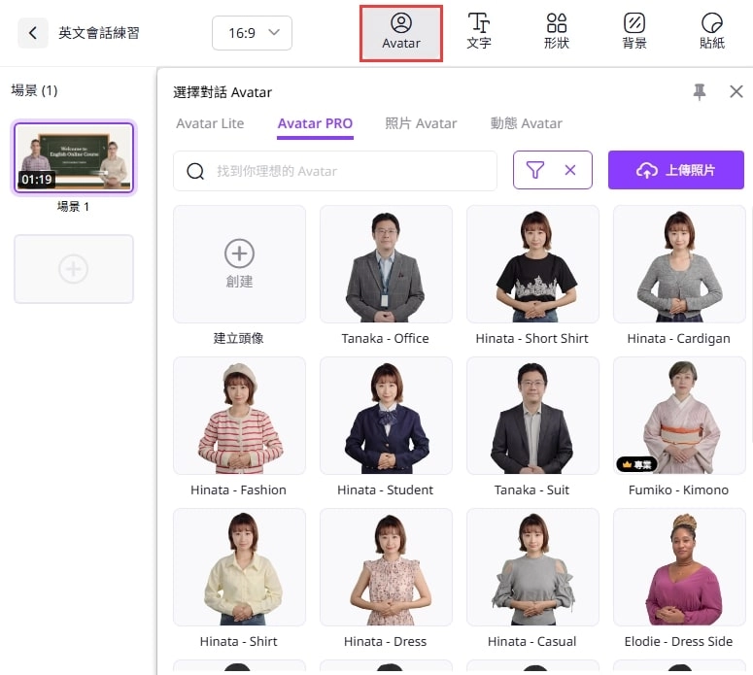Click the 英文會話練習 project title
This screenshot has height=675, width=753.
point(99,33)
